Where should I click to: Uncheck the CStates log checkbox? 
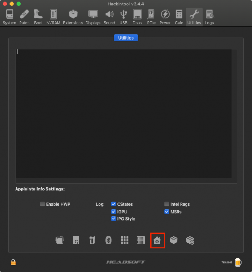tap(113, 204)
